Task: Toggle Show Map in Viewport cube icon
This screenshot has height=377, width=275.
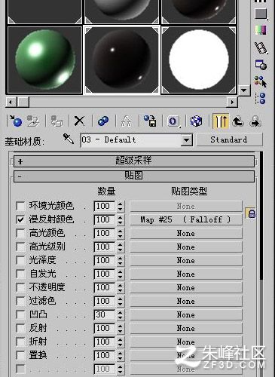Action: point(196,121)
